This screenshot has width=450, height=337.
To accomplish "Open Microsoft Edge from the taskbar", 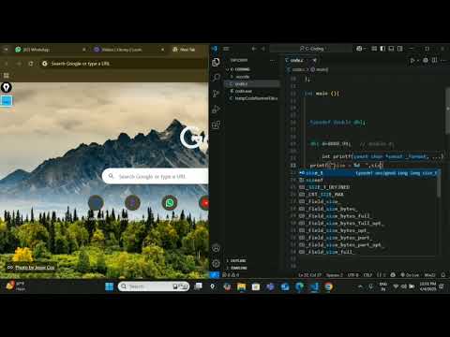I will pyautogui.click(x=299, y=286).
